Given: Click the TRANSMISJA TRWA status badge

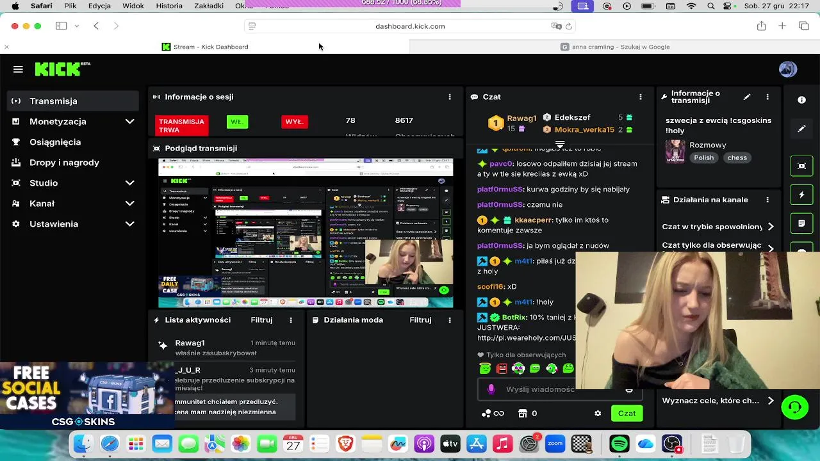Looking at the screenshot, I should coord(181,125).
